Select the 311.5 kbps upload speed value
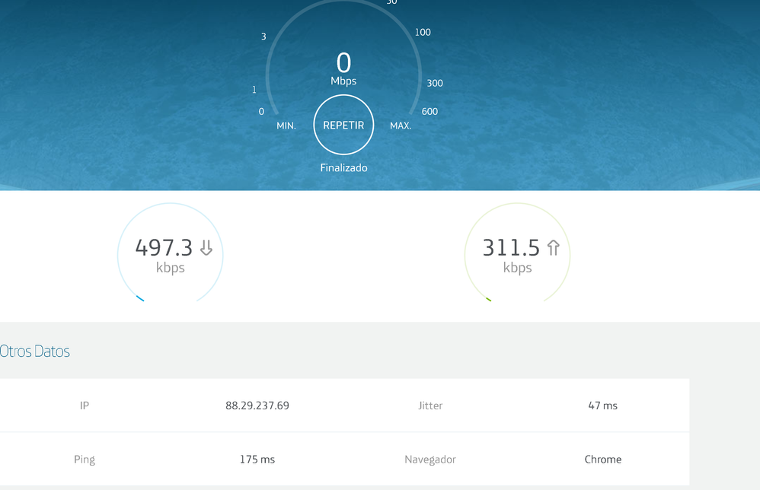The height and width of the screenshot is (490, 760). tap(511, 248)
